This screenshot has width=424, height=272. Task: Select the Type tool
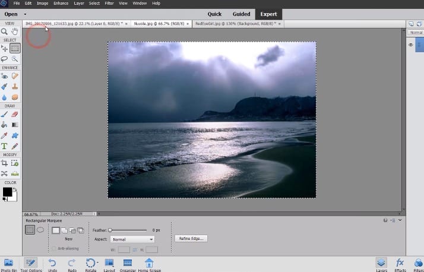tap(4, 146)
